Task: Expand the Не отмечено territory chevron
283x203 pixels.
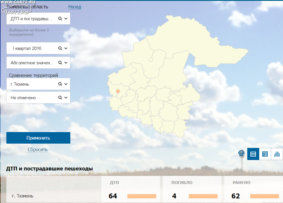Action: click(x=66, y=97)
